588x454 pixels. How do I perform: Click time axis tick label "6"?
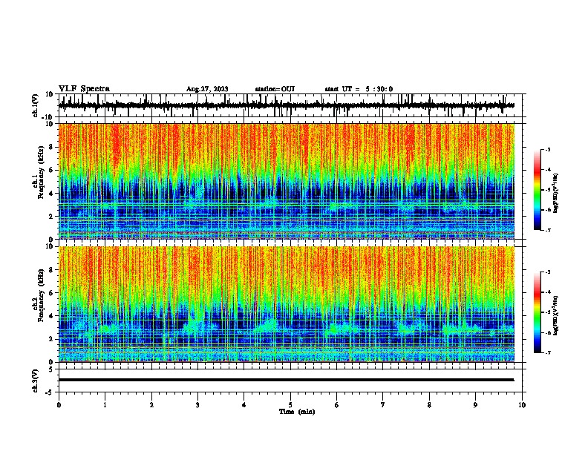point(336,405)
